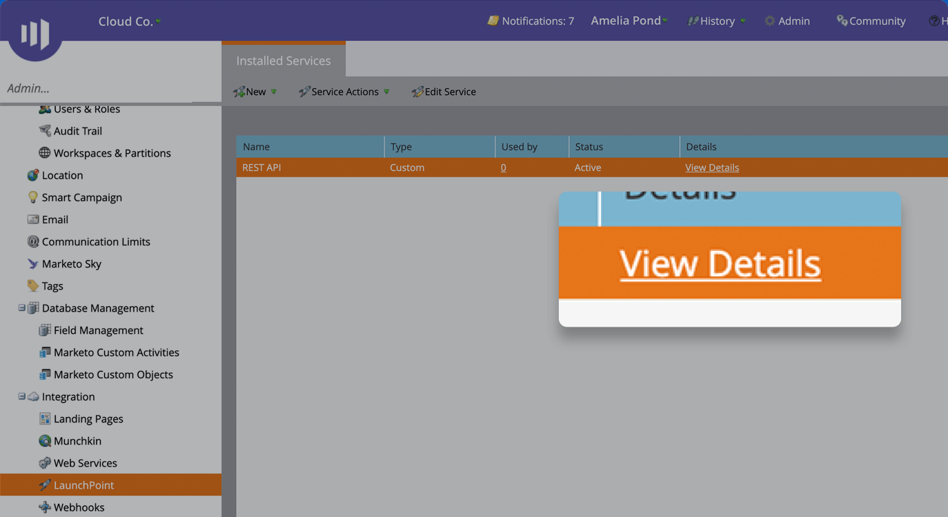Click the Marketo Custom Activities icon

tap(45, 352)
